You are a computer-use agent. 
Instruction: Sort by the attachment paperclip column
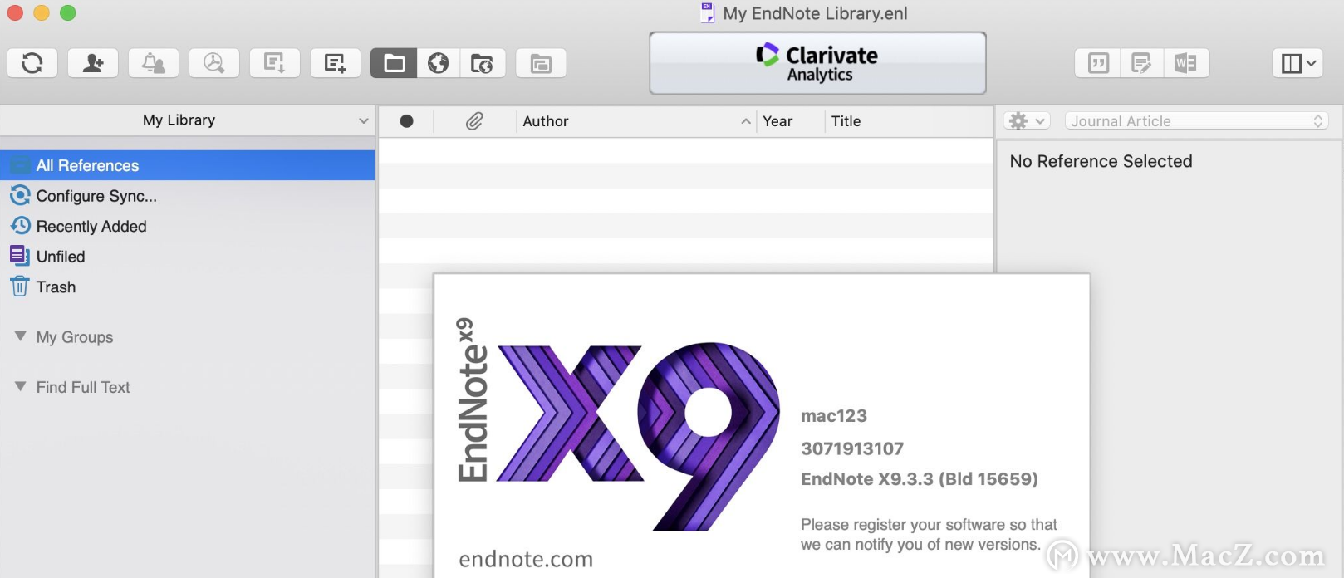click(474, 121)
